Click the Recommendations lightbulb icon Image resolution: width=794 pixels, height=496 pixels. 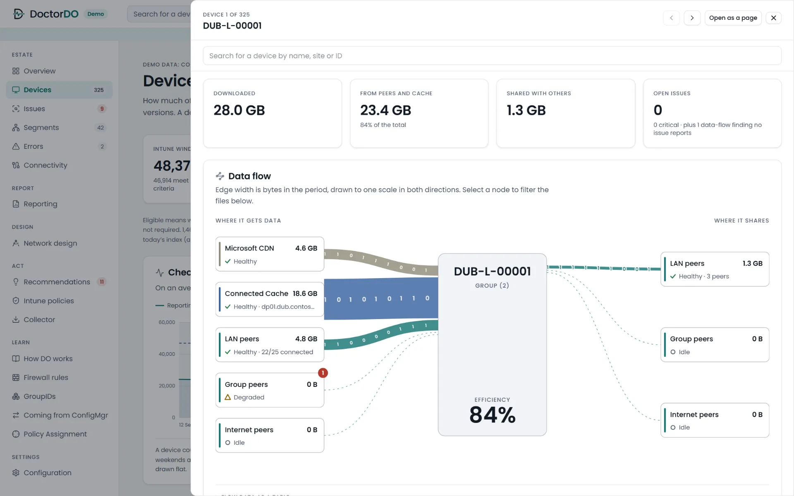(x=16, y=282)
